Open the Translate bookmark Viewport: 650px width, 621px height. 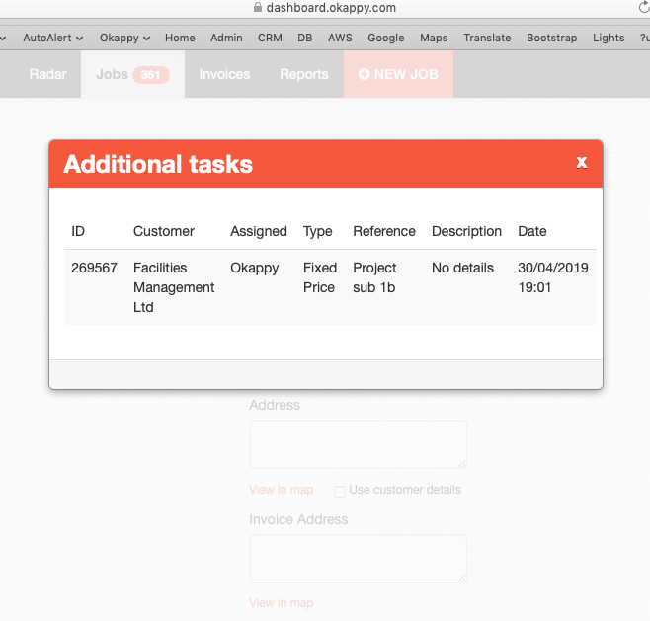pos(487,38)
